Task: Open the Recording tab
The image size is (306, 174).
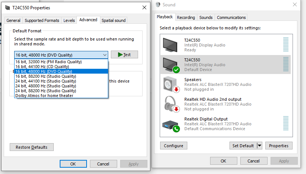Action: (186, 17)
